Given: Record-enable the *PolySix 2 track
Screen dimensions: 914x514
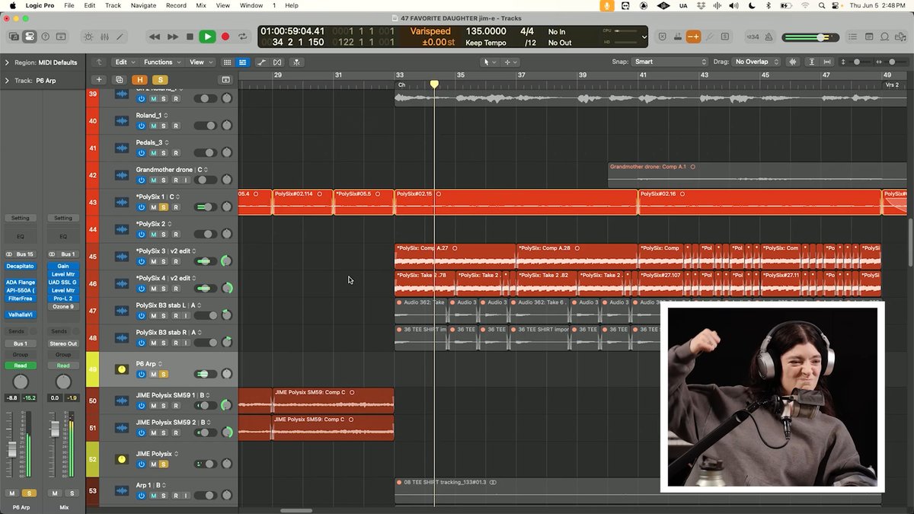Looking at the screenshot, I should point(175,235).
